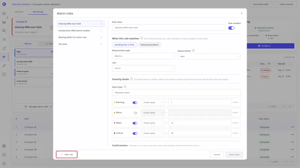Open the user profile icon in sidebar
The height and width of the screenshot is (168, 300).
[x=4, y=164]
